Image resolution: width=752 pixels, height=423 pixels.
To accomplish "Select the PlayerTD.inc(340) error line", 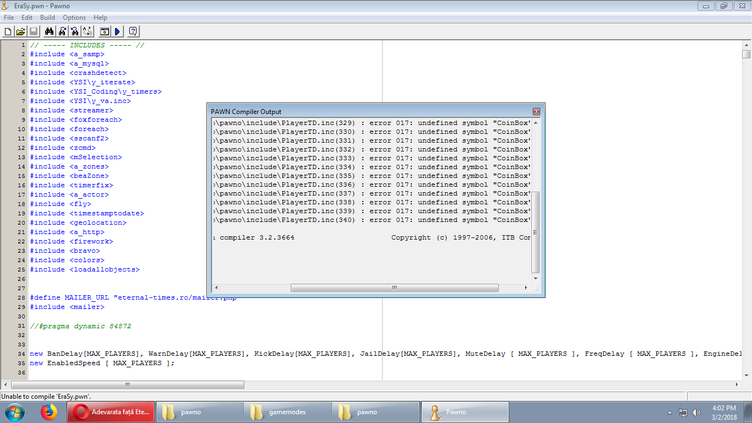I will tap(372, 220).
